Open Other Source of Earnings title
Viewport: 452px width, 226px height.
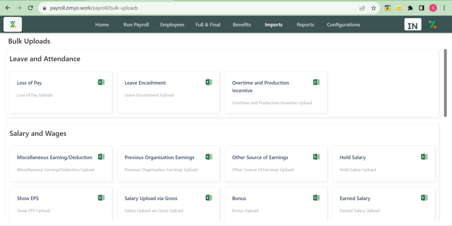click(x=260, y=158)
